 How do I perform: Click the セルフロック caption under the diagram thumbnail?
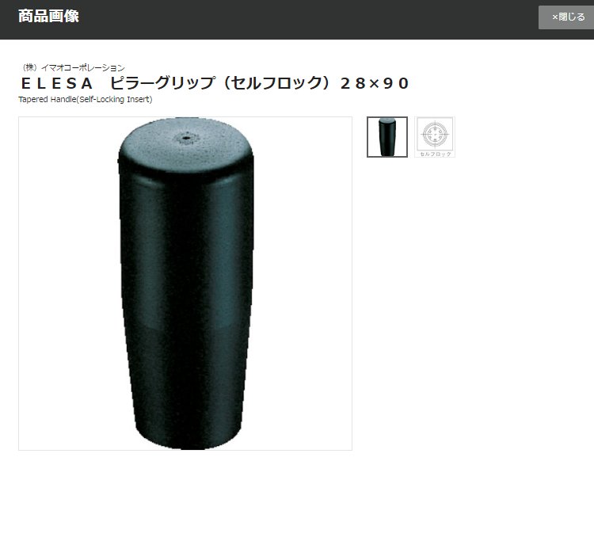click(x=436, y=154)
